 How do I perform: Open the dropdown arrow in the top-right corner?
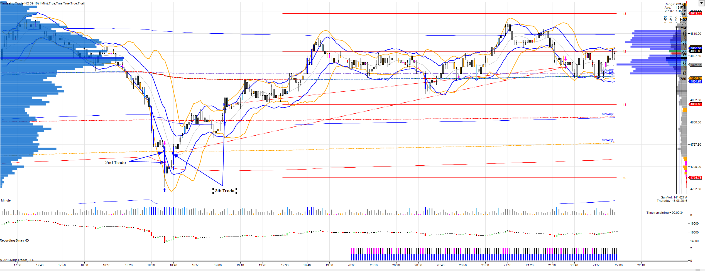[701, 3]
